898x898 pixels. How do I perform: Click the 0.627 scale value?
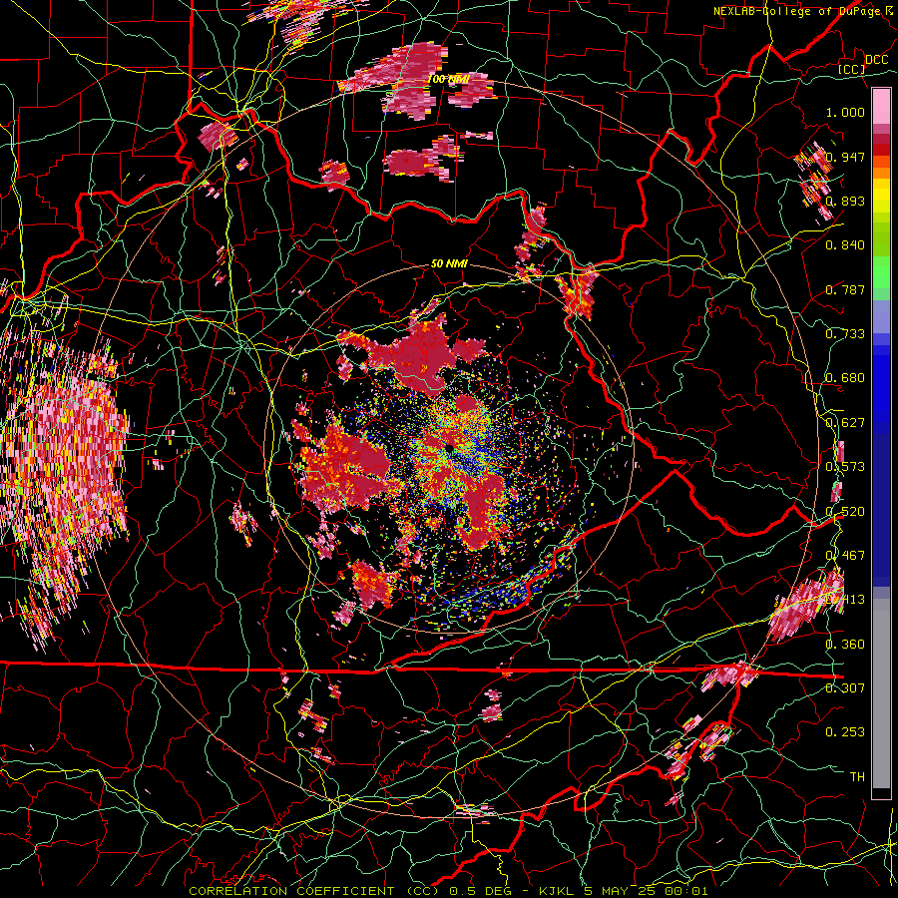pyautogui.click(x=845, y=423)
